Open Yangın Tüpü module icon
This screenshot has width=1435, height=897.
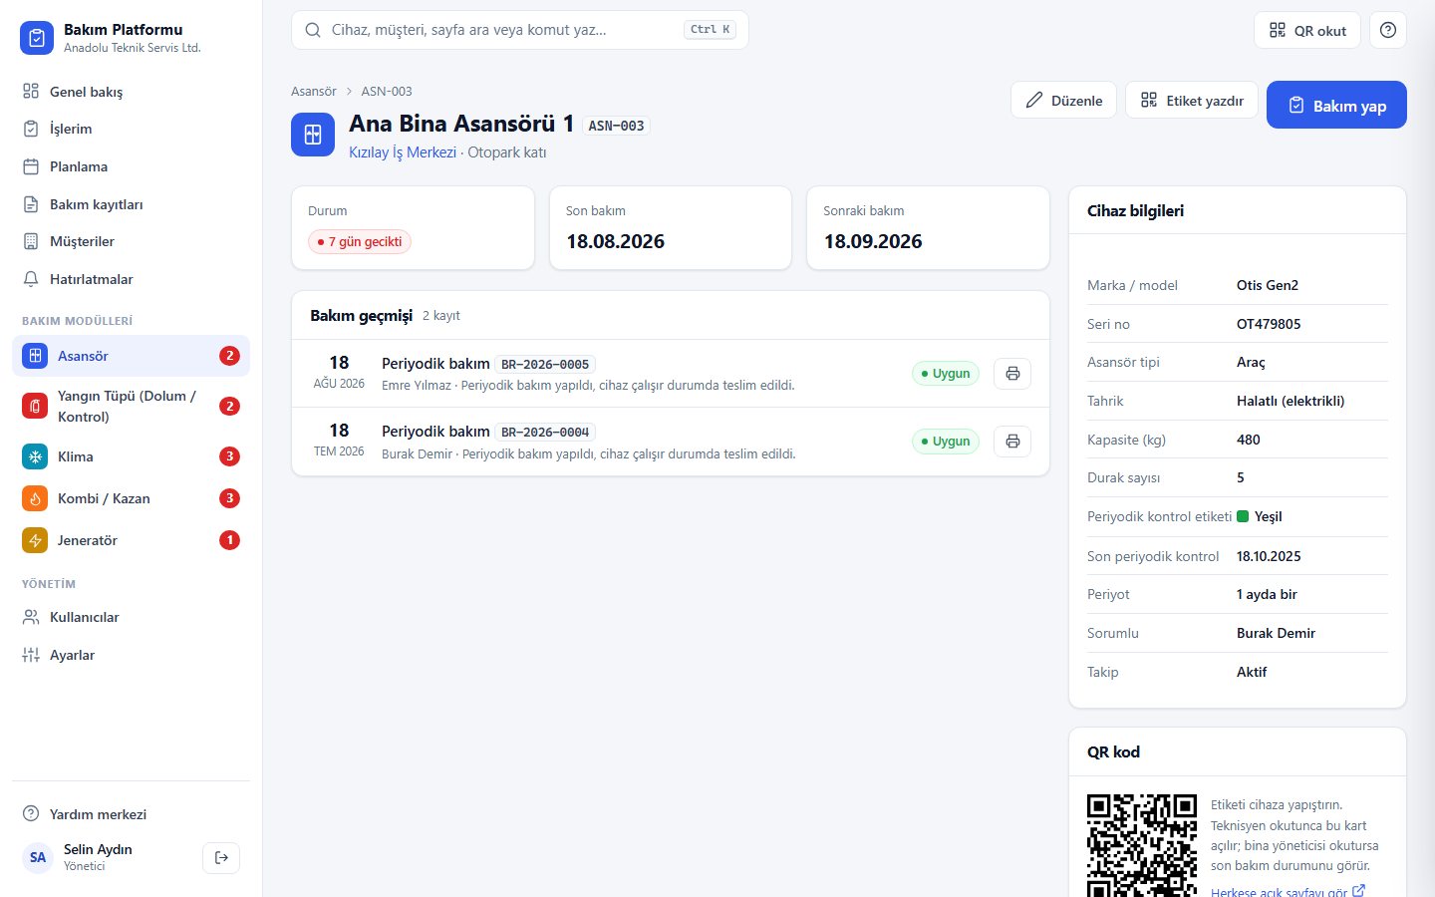tap(35, 406)
